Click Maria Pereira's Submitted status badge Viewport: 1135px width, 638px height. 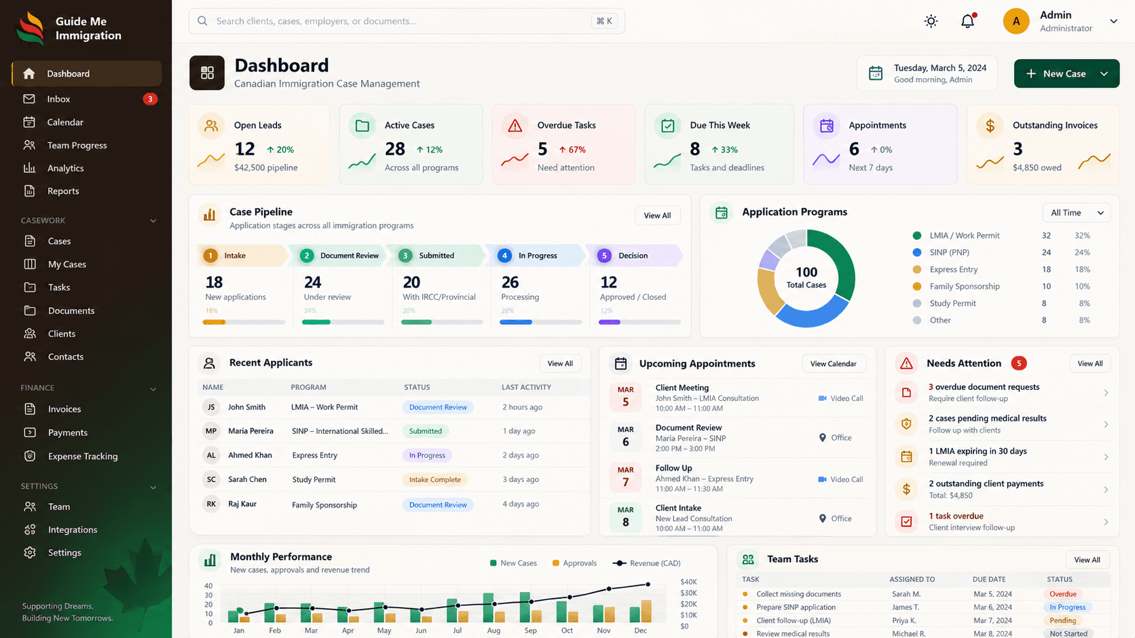(426, 431)
